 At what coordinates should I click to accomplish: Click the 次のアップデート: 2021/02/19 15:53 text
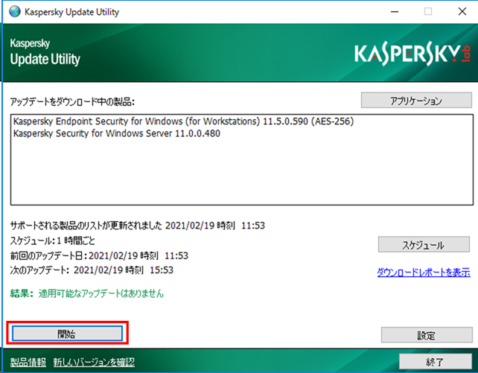coord(92,270)
